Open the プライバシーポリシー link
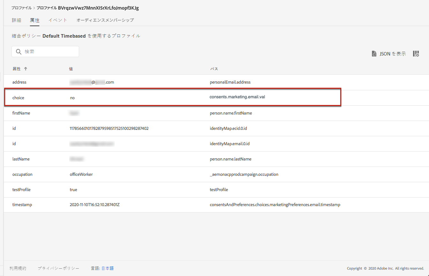Image resolution: width=429 pixels, height=276 pixels. [58, 268]
